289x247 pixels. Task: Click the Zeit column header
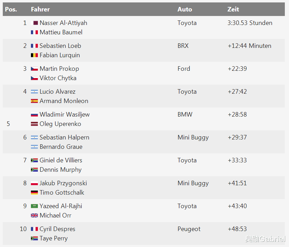(233, 9)
